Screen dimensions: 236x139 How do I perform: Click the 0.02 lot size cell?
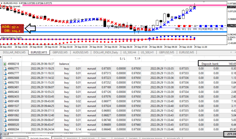click(78, 102)
